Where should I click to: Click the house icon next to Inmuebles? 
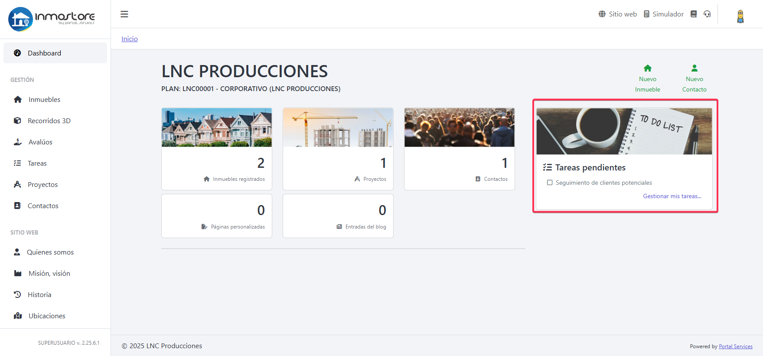(18, 99)
